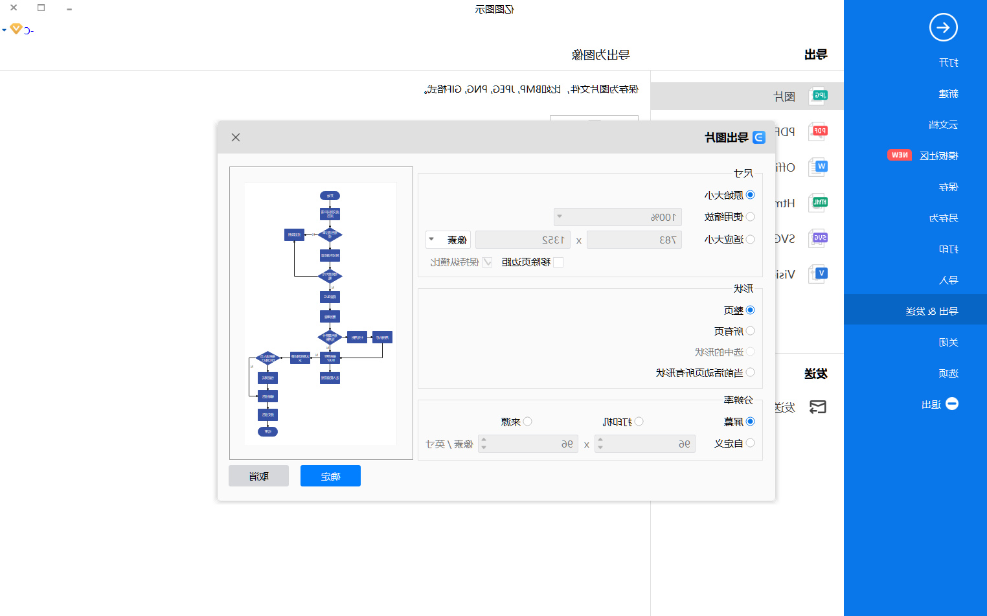Screen dimensions: 987x616
Task: Open the 导入 menu item
Action: (x=948, y=280)
